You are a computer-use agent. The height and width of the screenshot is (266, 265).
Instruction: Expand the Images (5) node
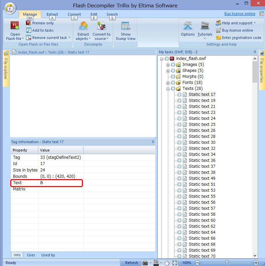(168, 65)
